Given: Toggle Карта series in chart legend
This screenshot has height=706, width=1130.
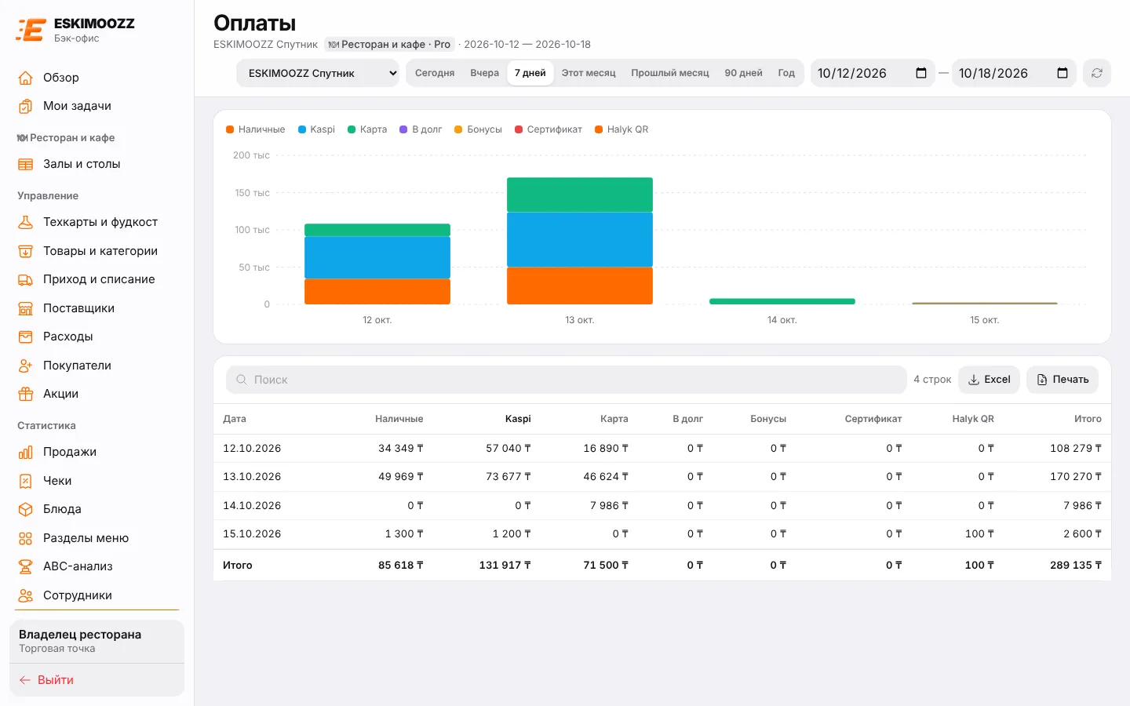Looking at the screenshot, I should (367, 129).
